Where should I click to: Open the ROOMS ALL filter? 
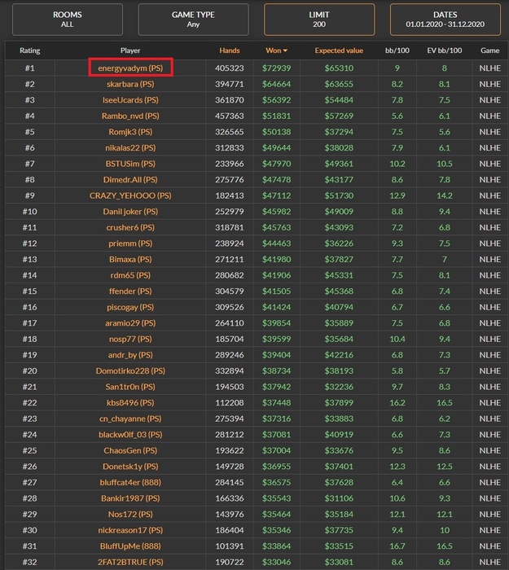click(x=68, y=20)
